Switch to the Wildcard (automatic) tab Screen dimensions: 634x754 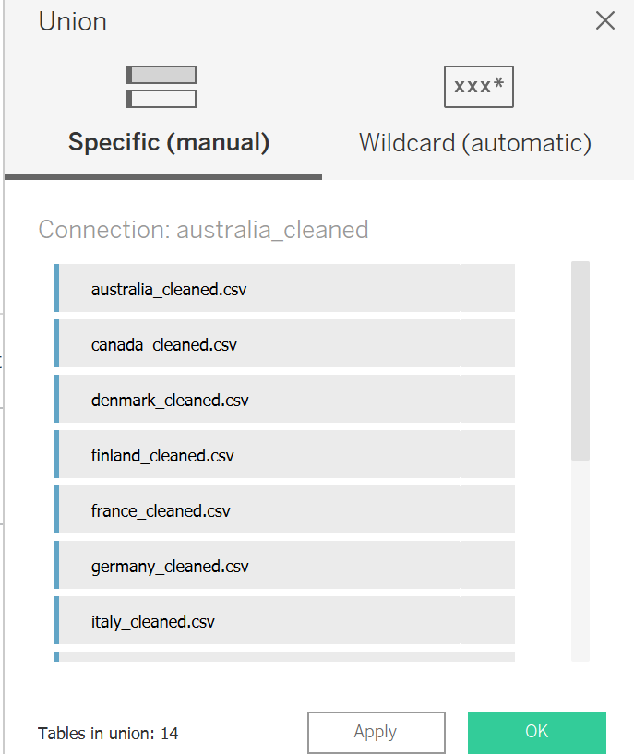[x=474, y=143]
